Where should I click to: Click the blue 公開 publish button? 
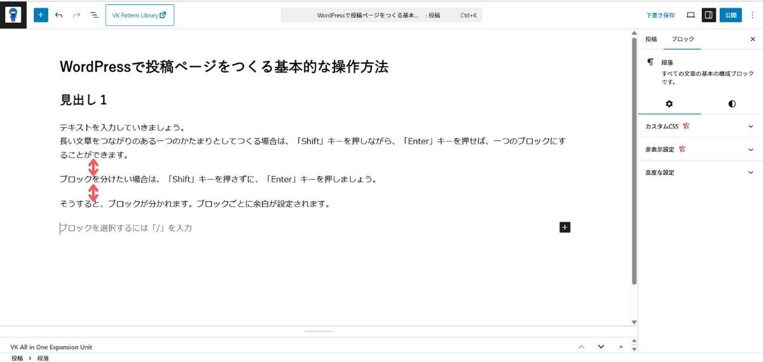731,15
